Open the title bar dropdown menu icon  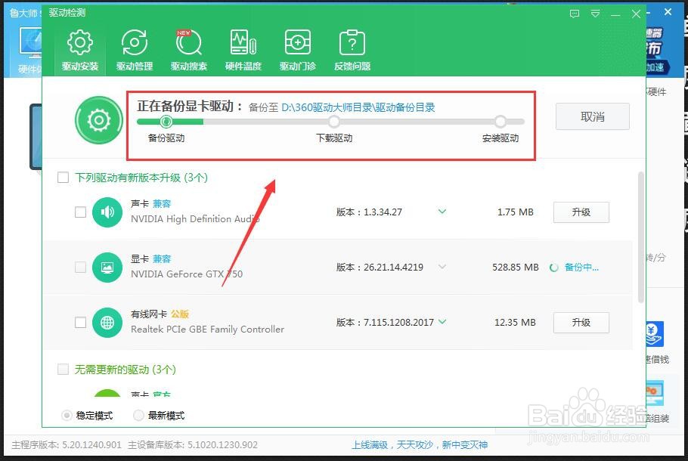(595, 14)
